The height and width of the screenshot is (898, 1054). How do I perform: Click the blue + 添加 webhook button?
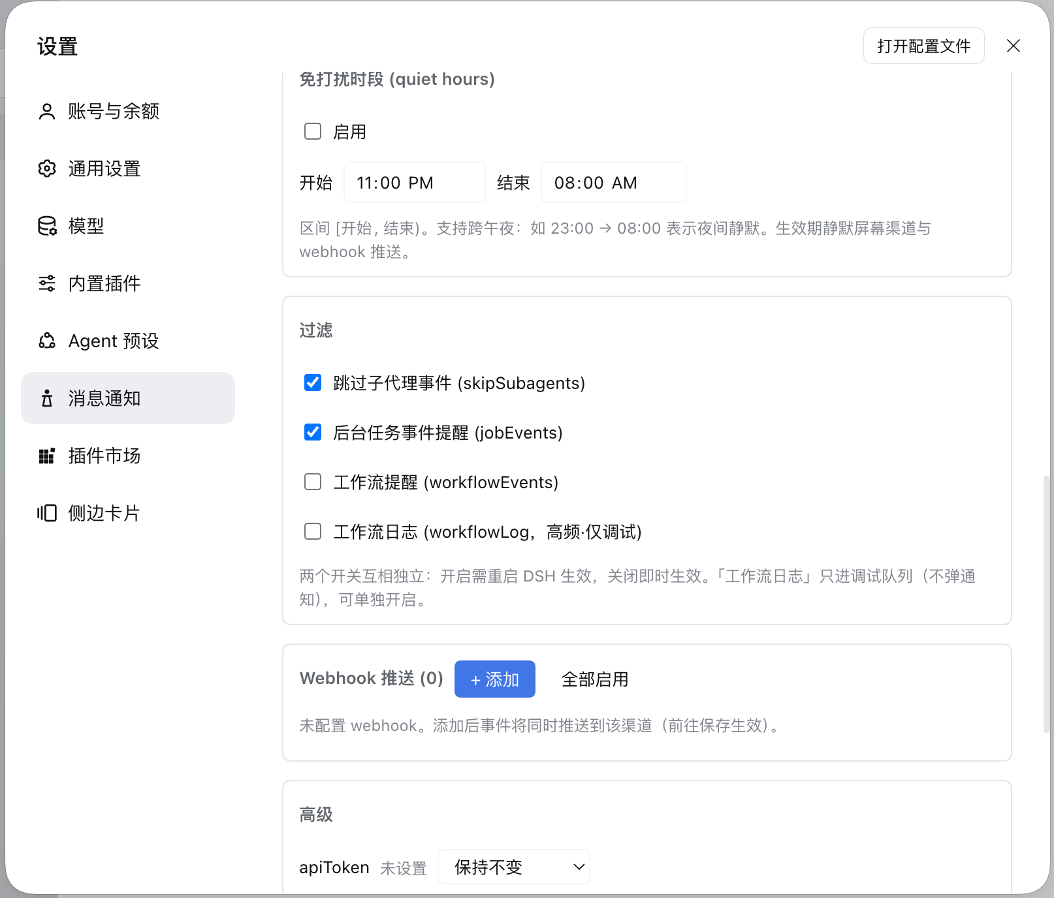point(495,679)
